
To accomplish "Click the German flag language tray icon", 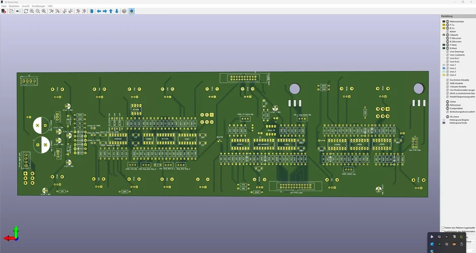I will [x=454, y=244].
